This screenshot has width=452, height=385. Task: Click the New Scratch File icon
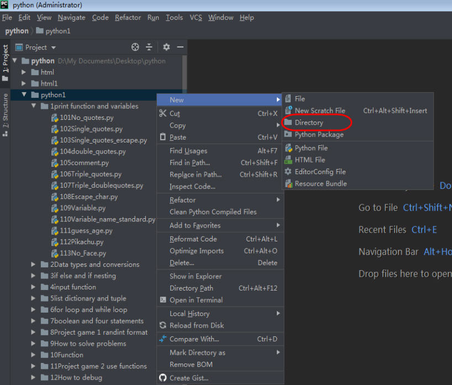click(x=288, y=110)
